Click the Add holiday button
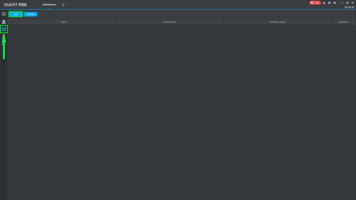This screenshot has height=200, width=356. coord(16,14)
